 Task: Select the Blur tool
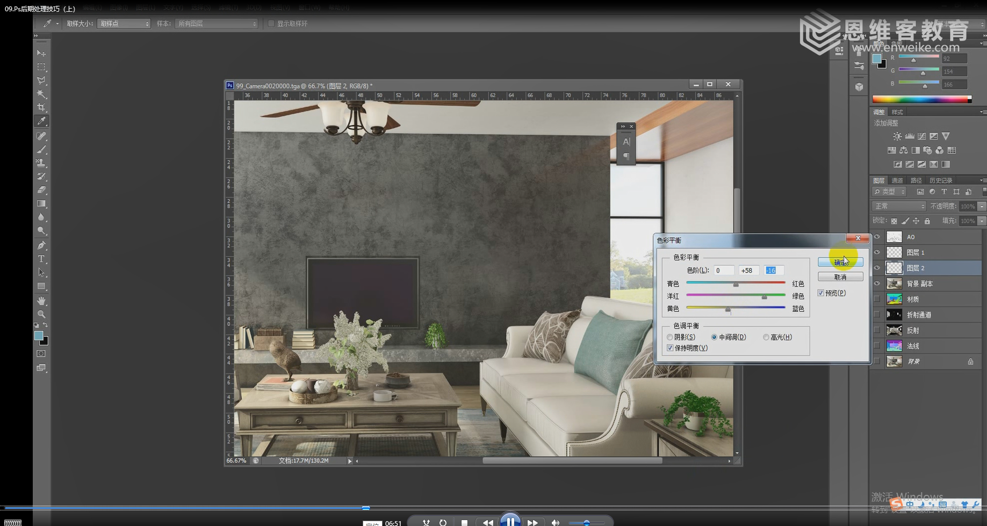[41, 217]
